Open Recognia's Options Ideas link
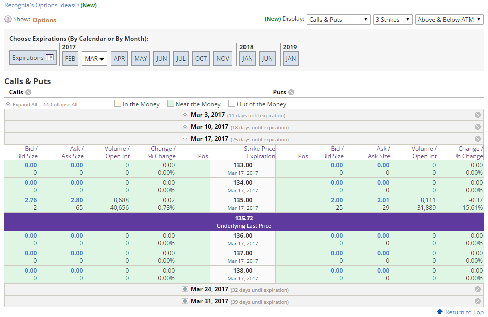Screen dimensions: 488x317 coord(42,5)
